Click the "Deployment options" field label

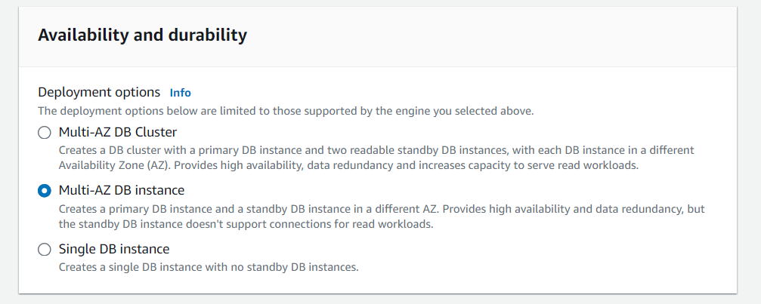coord(99,92)
